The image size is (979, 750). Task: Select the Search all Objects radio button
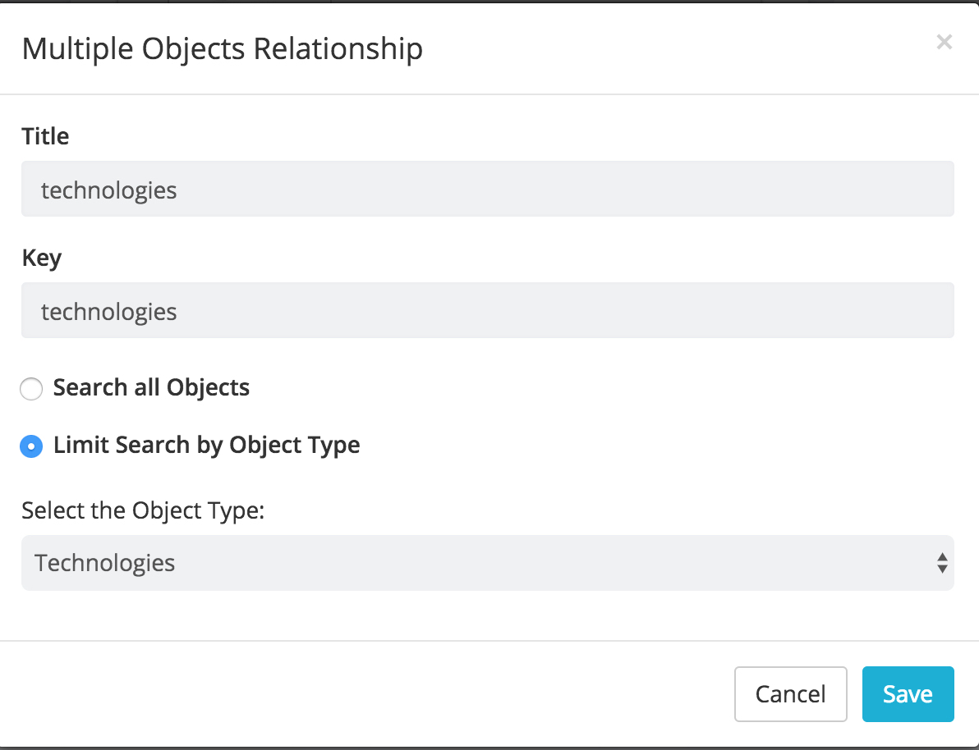point(31,388)
